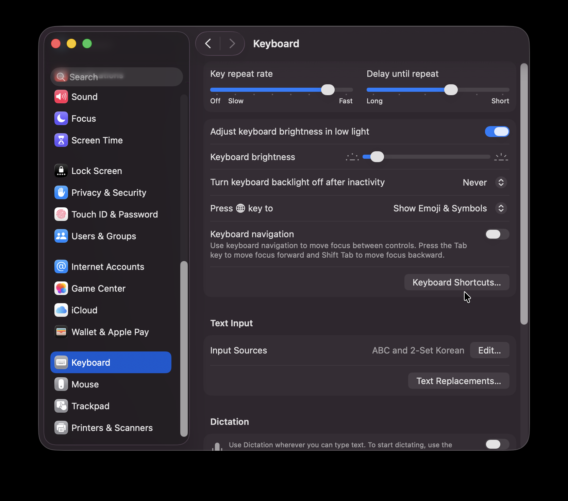
Task: Open Privacy & Security via its hand icon
Action: [61, 192]
